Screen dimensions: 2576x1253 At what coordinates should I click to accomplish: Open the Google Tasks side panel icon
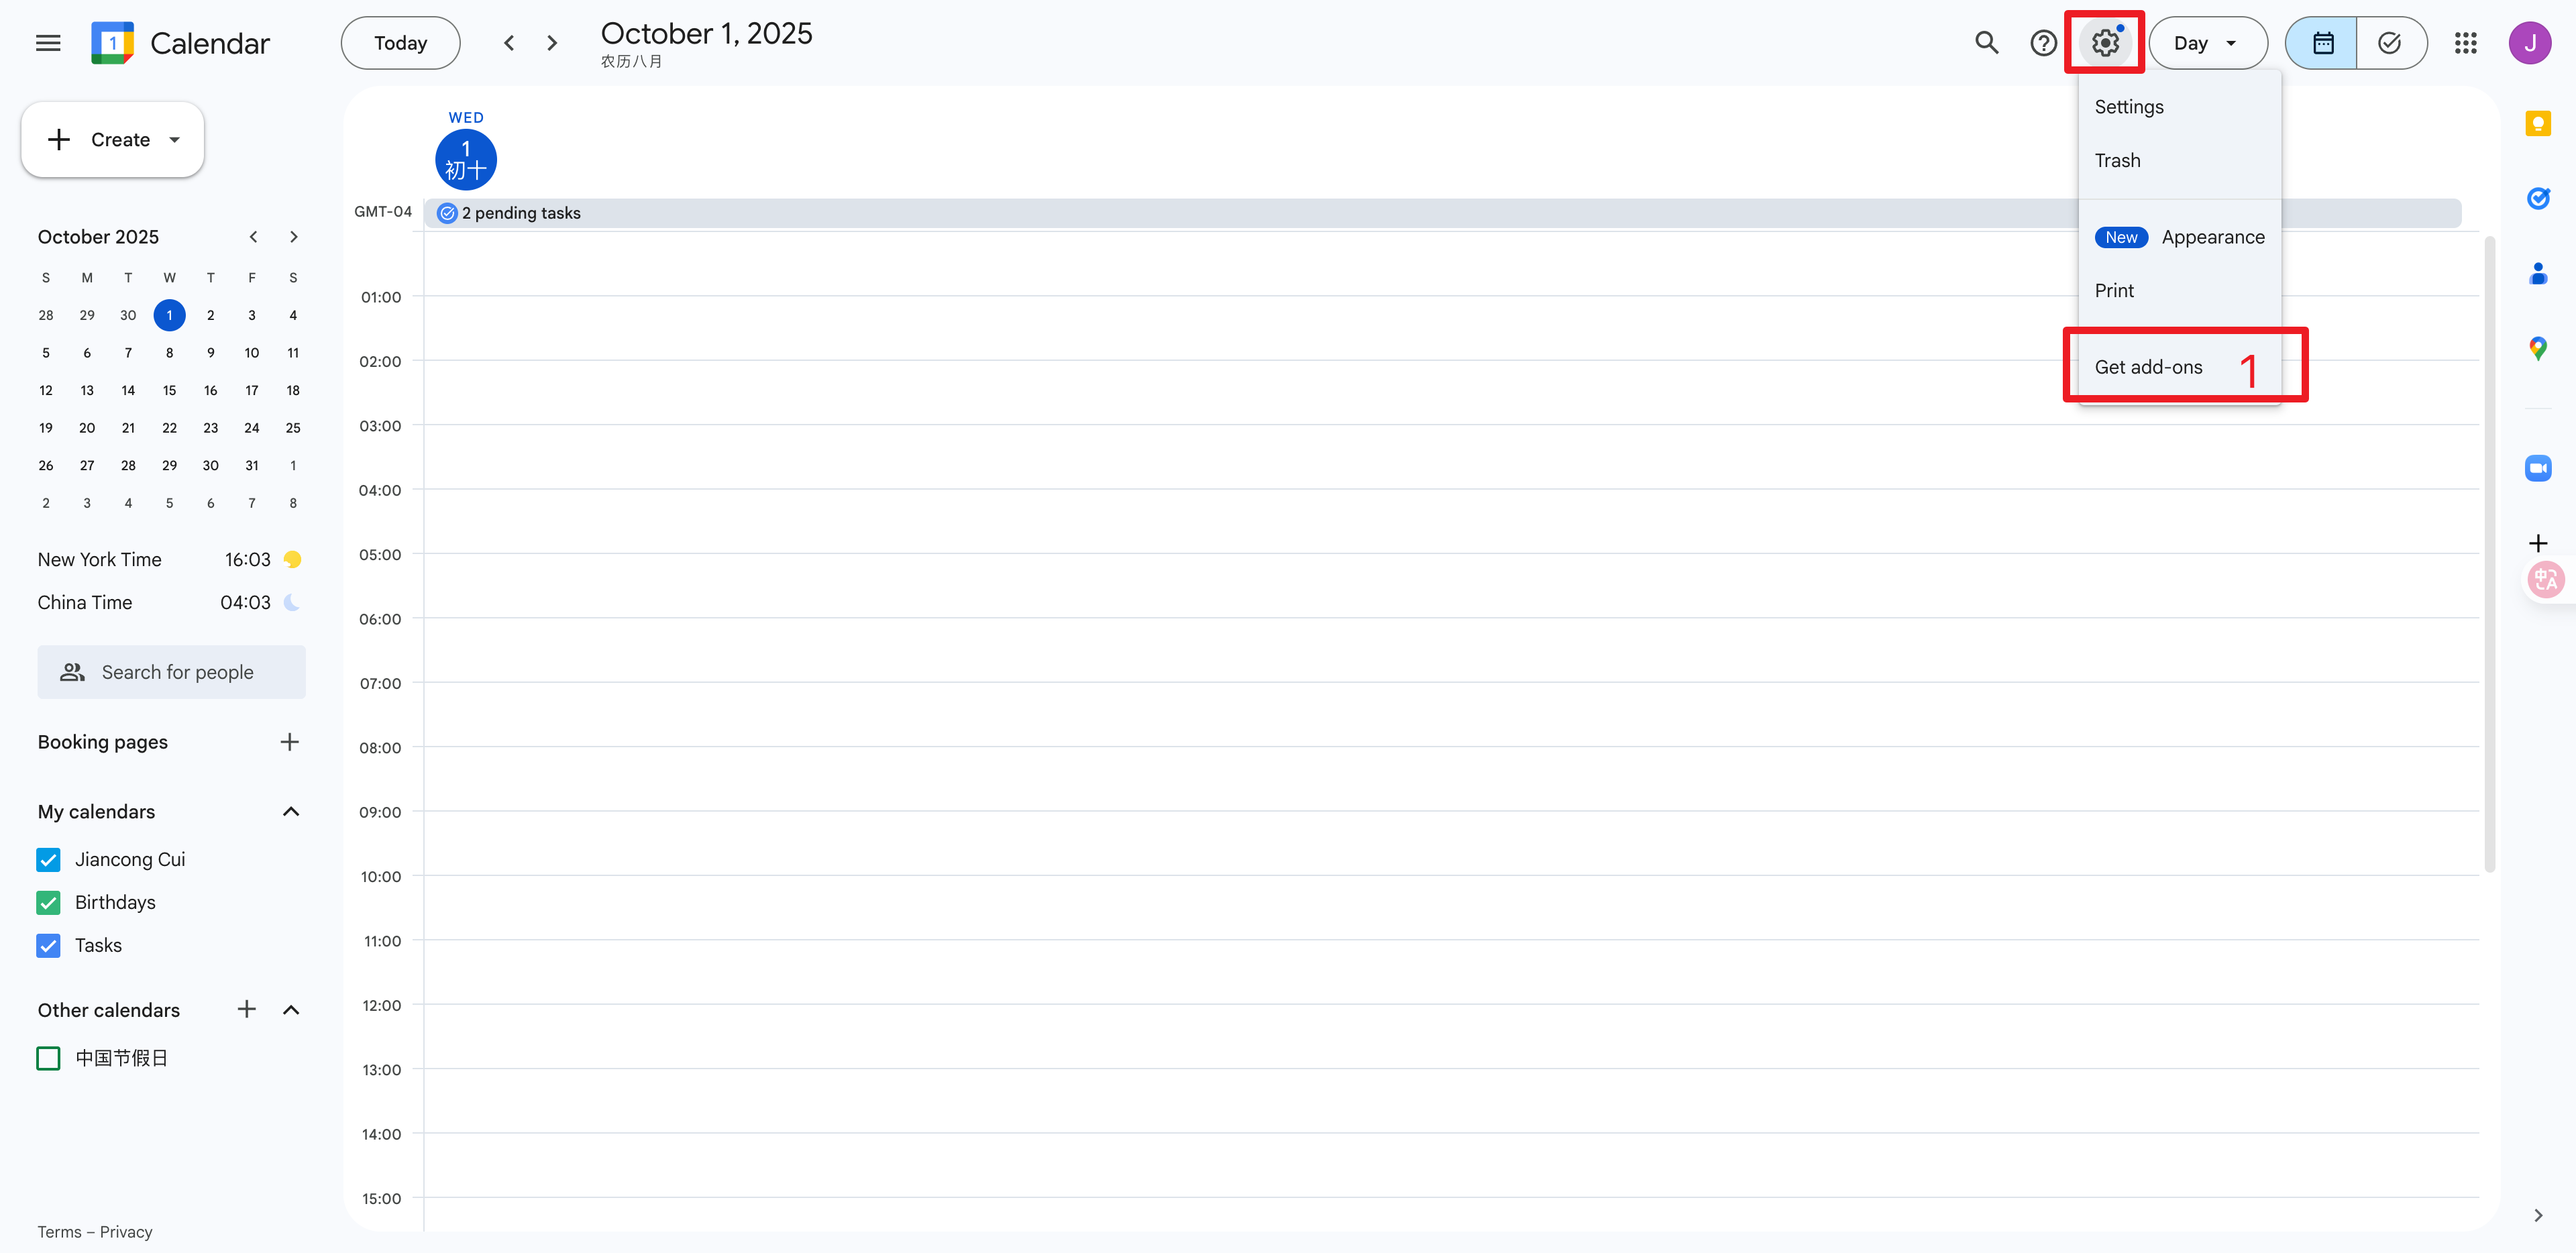point(2537,198)
